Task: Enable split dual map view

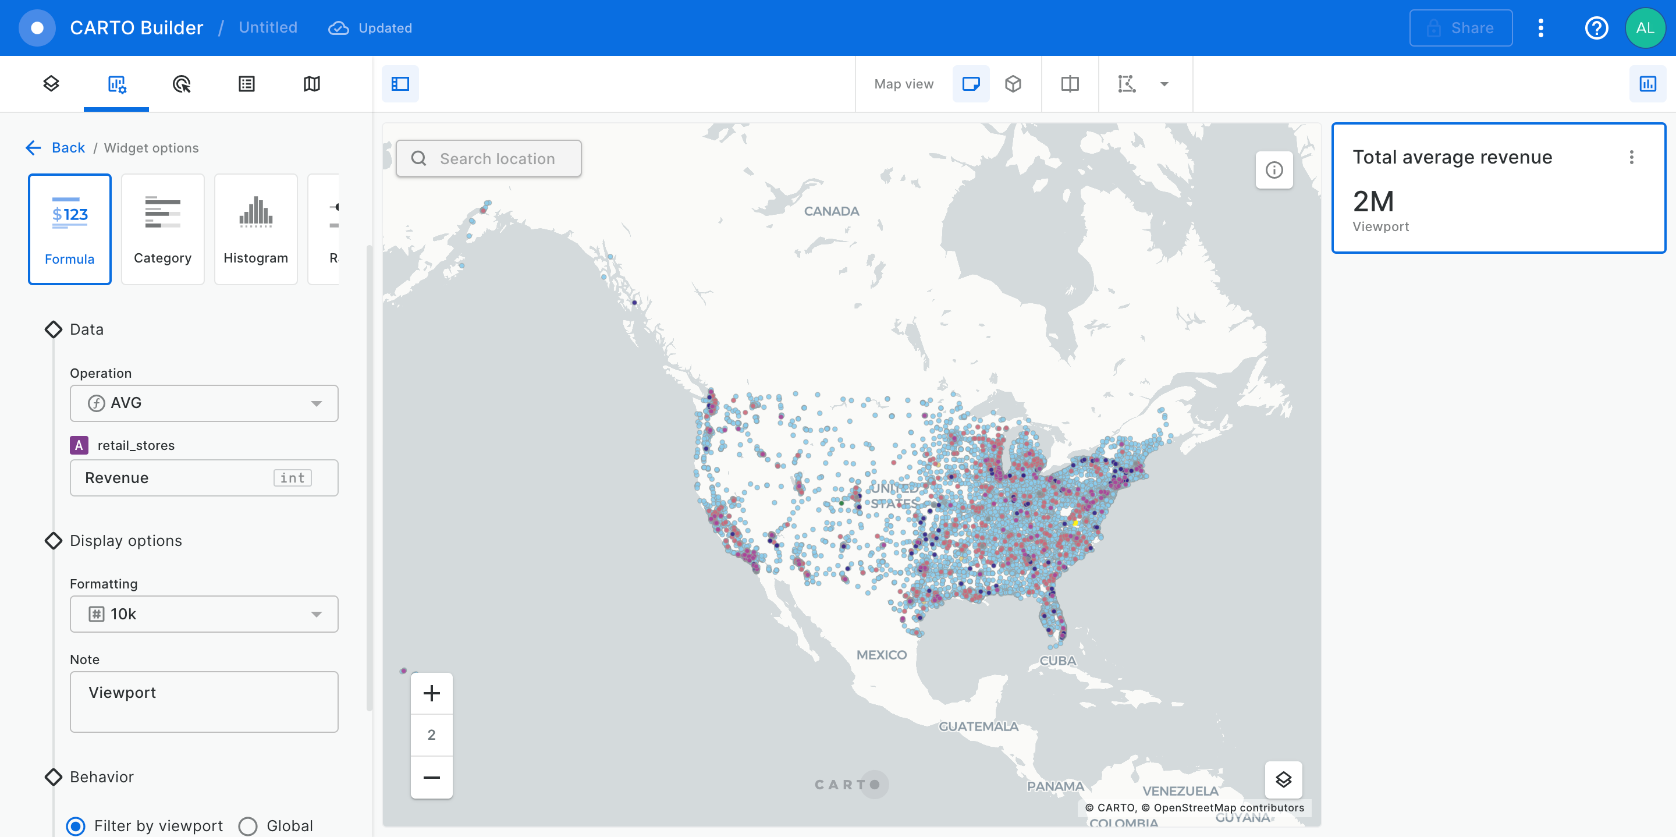Action: coord(1070,84)
